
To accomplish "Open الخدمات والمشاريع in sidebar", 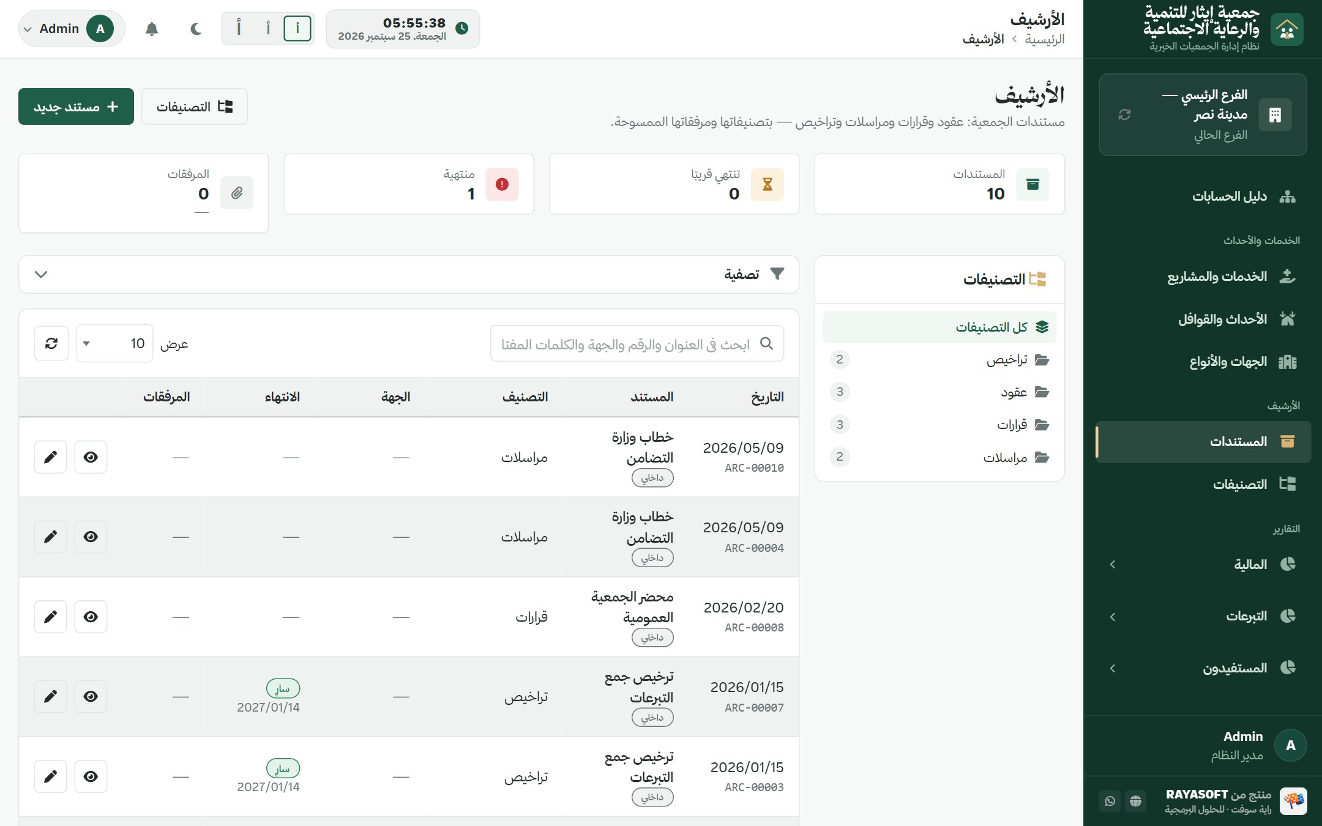I will [1203, 277].
